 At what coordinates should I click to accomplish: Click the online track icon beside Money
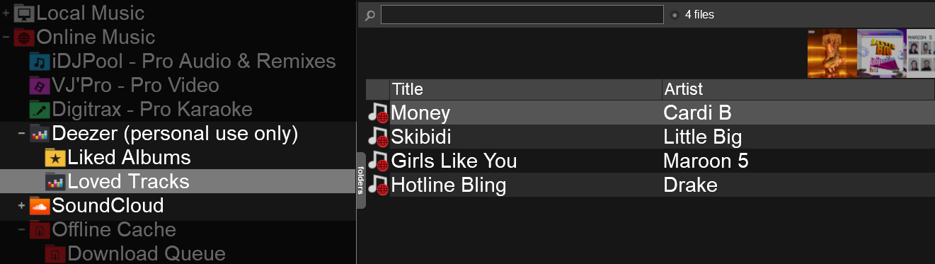click(x=378, y=113)
